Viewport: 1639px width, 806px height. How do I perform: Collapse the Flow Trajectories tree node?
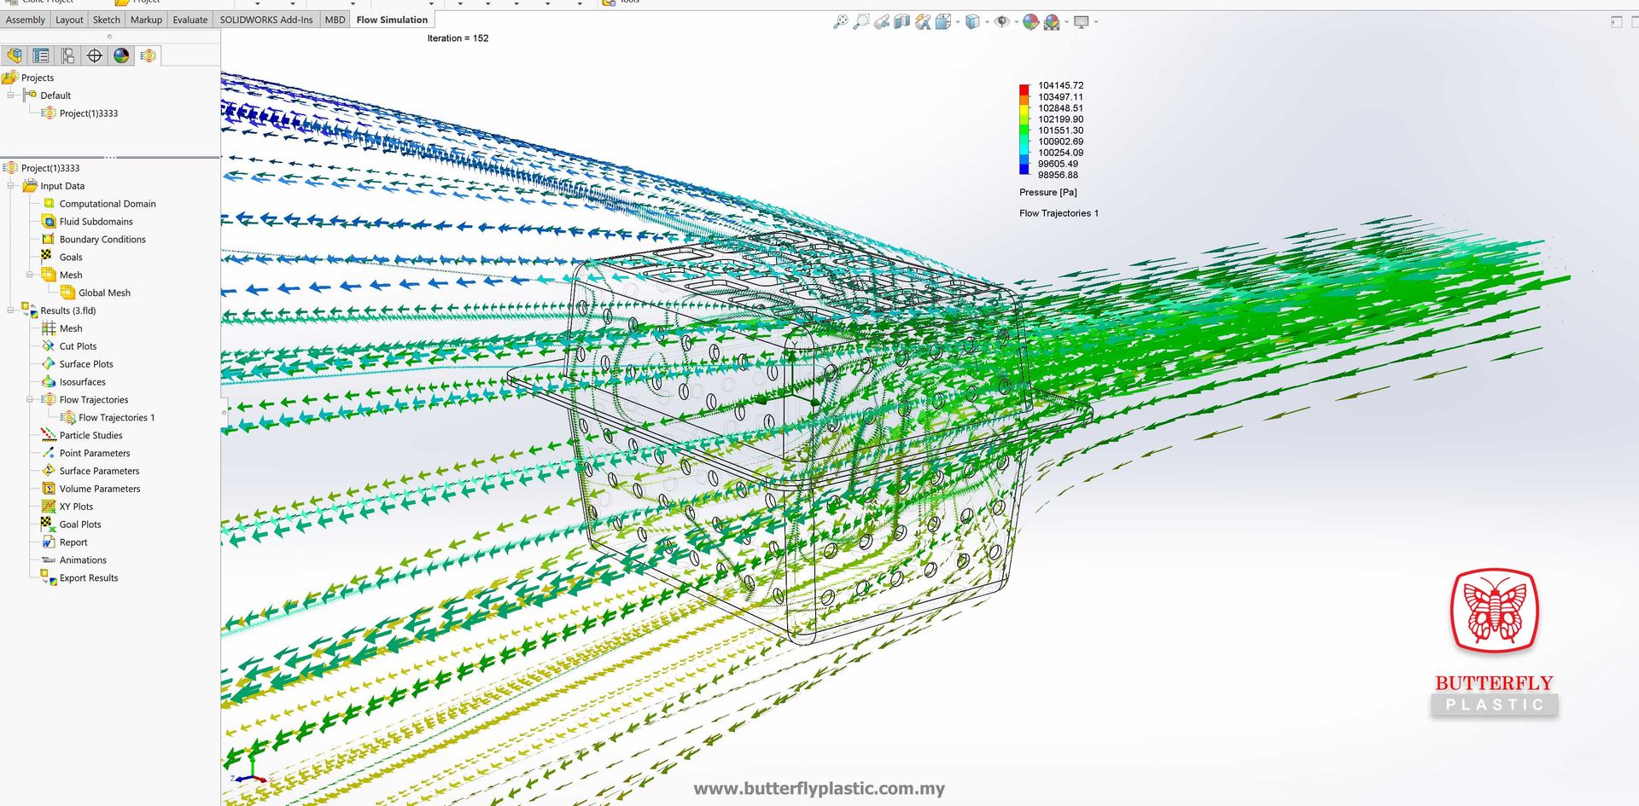[x=30, y=400]
